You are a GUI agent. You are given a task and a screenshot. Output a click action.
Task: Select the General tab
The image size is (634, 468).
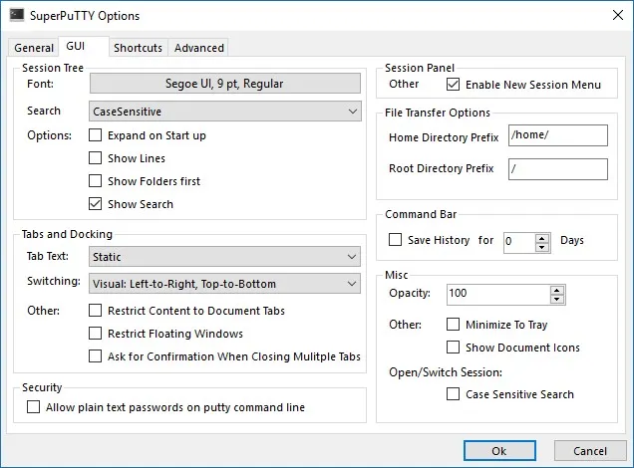pyautogui.click(x=34, y=48)
